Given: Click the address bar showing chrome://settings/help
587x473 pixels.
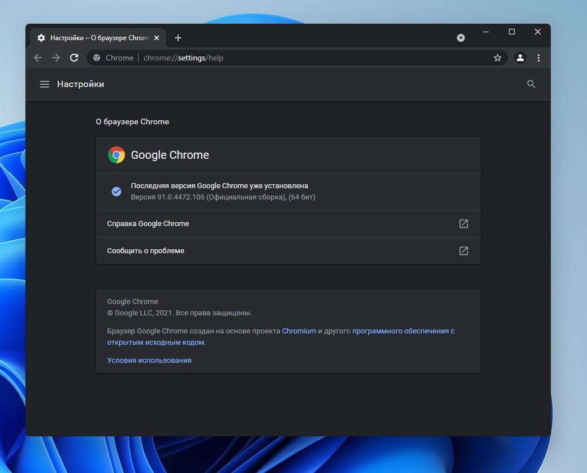Looking at the screenshot, I should (297, 58).
